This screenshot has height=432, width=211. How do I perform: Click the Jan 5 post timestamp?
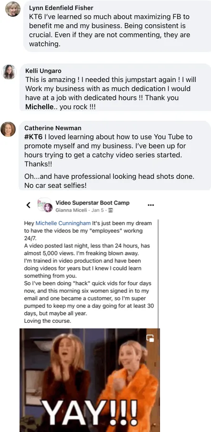pyautogui.click(x=100, y=210)
